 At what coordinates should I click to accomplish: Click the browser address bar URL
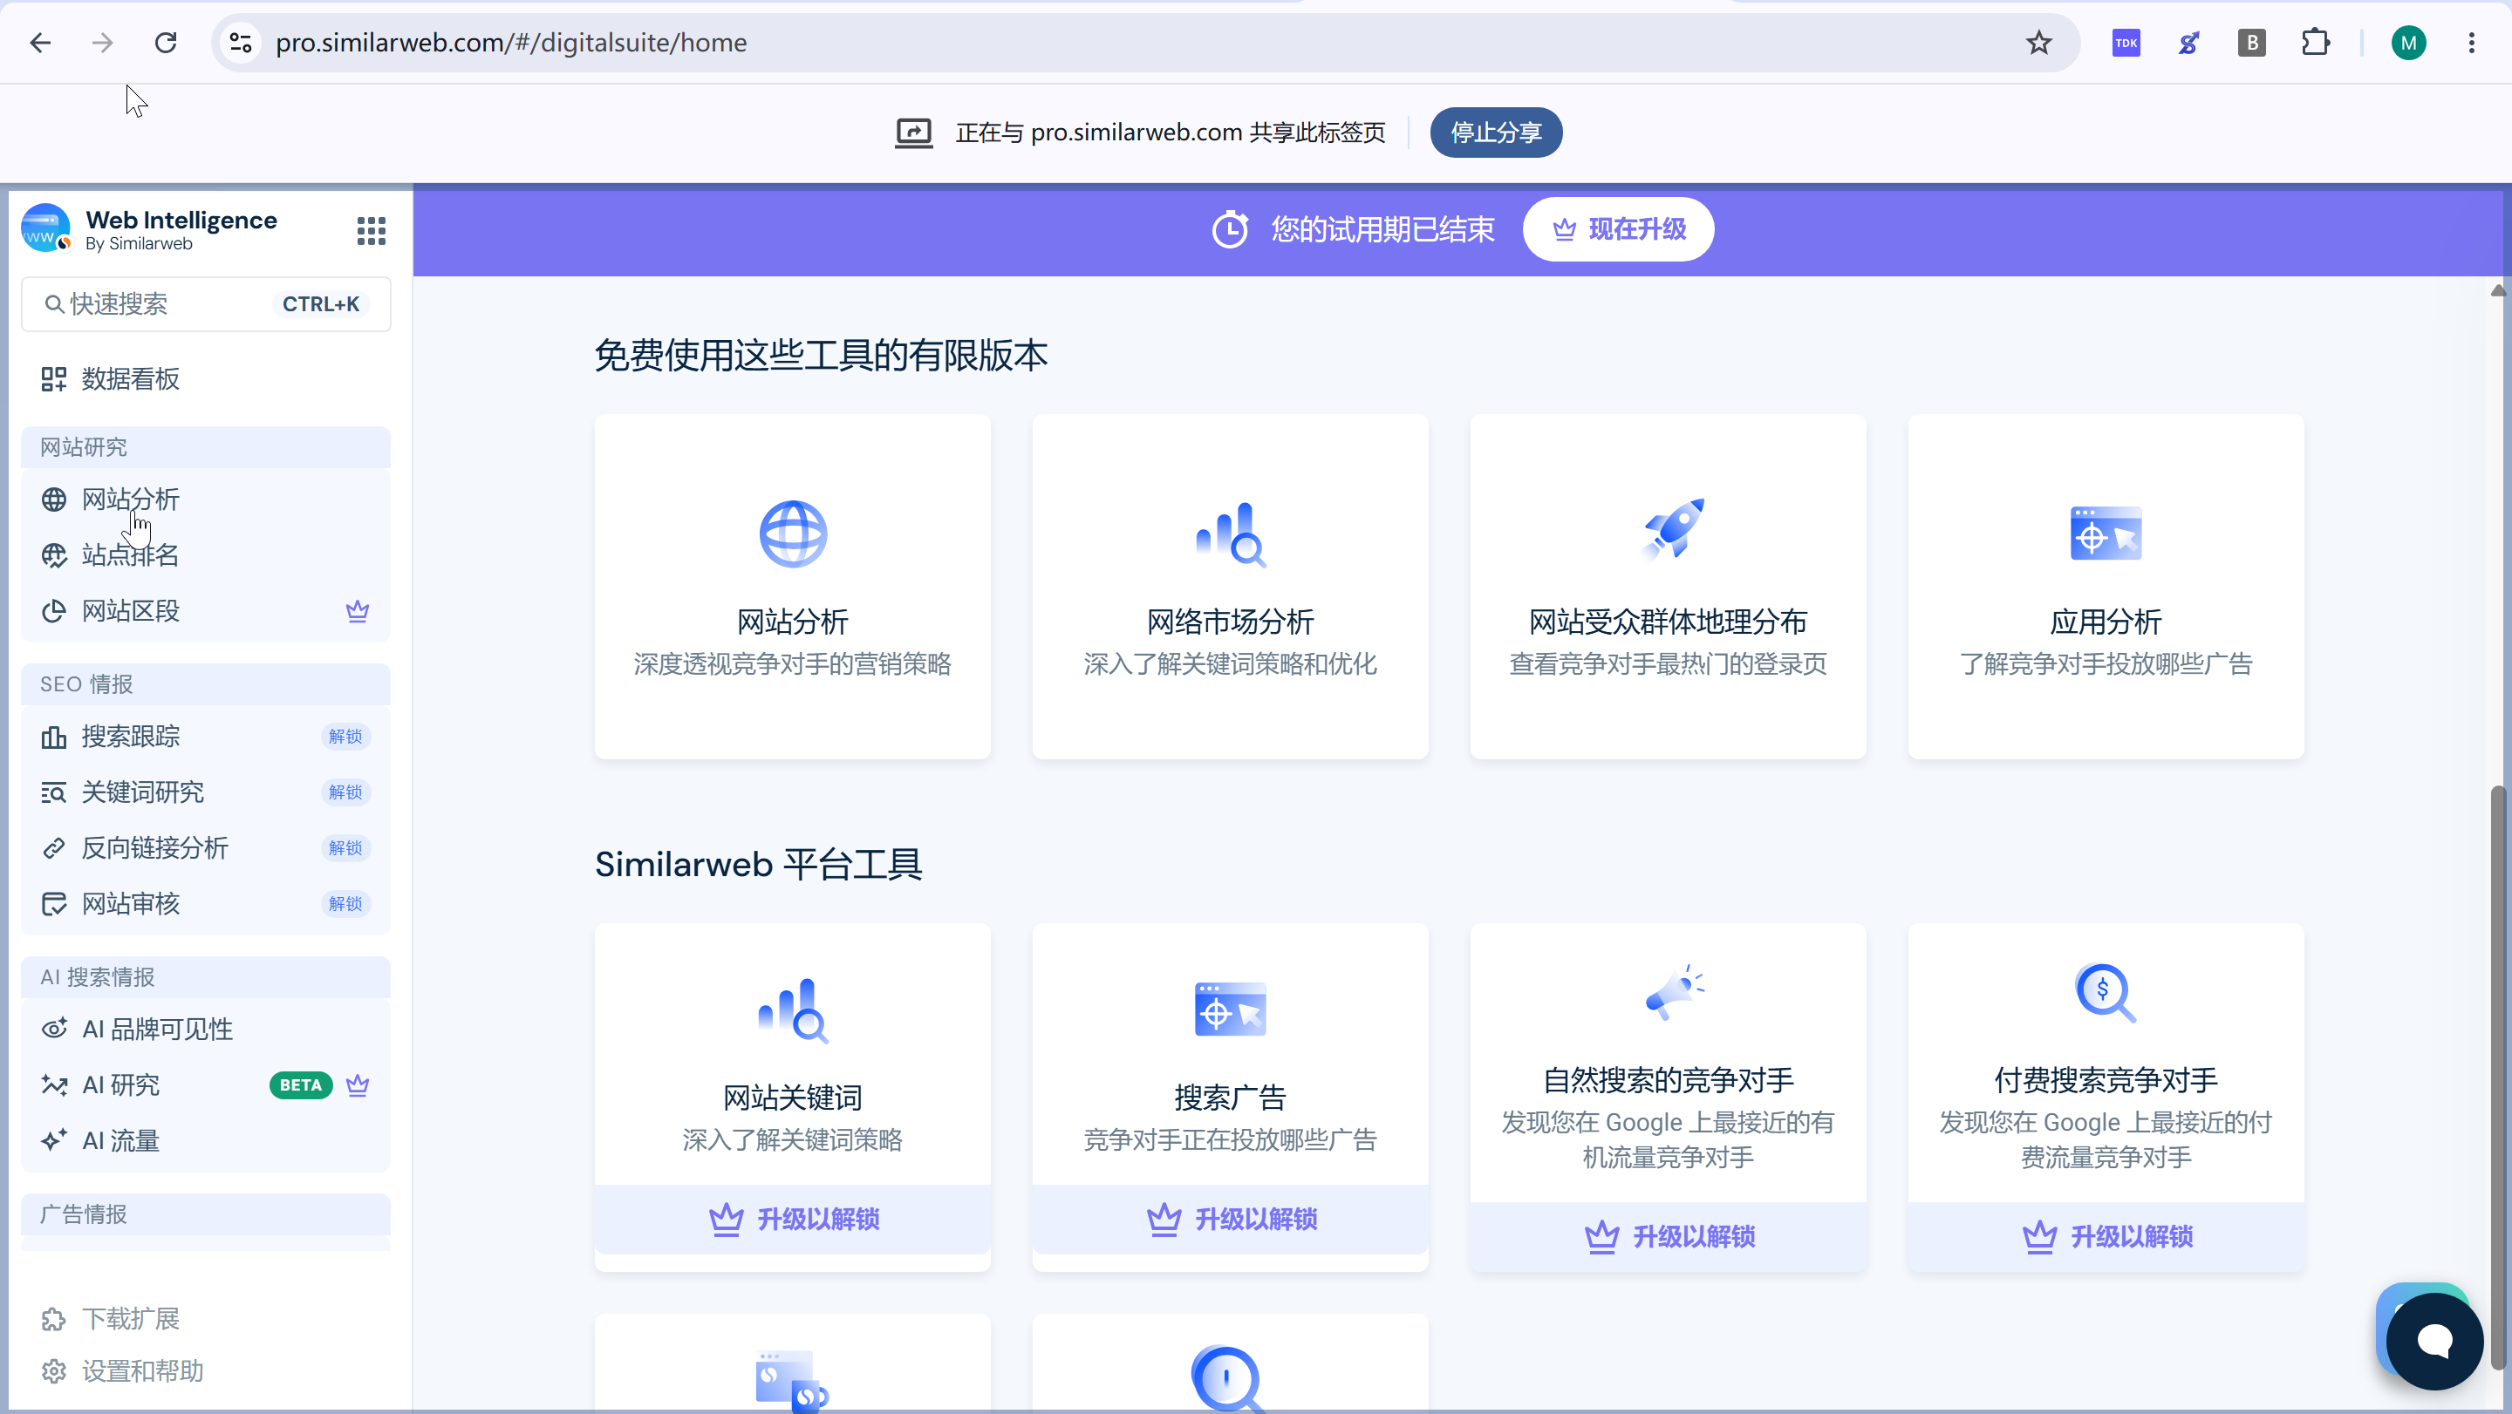click(x=511, y=43)
